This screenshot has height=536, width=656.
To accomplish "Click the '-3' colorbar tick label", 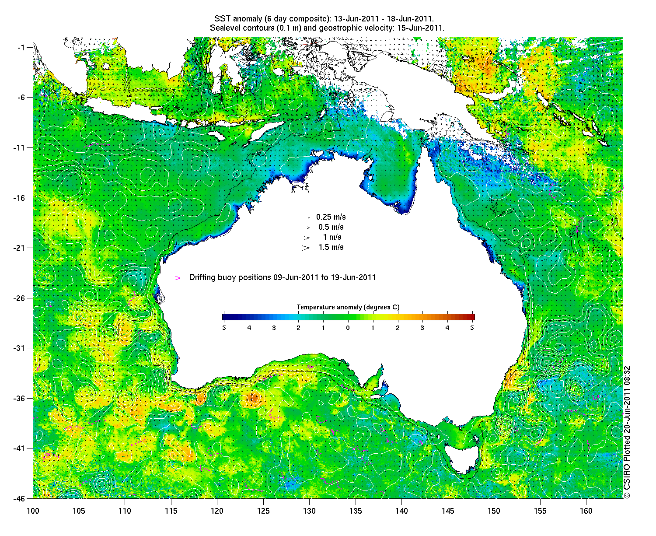I will click(x=273, y=327).
